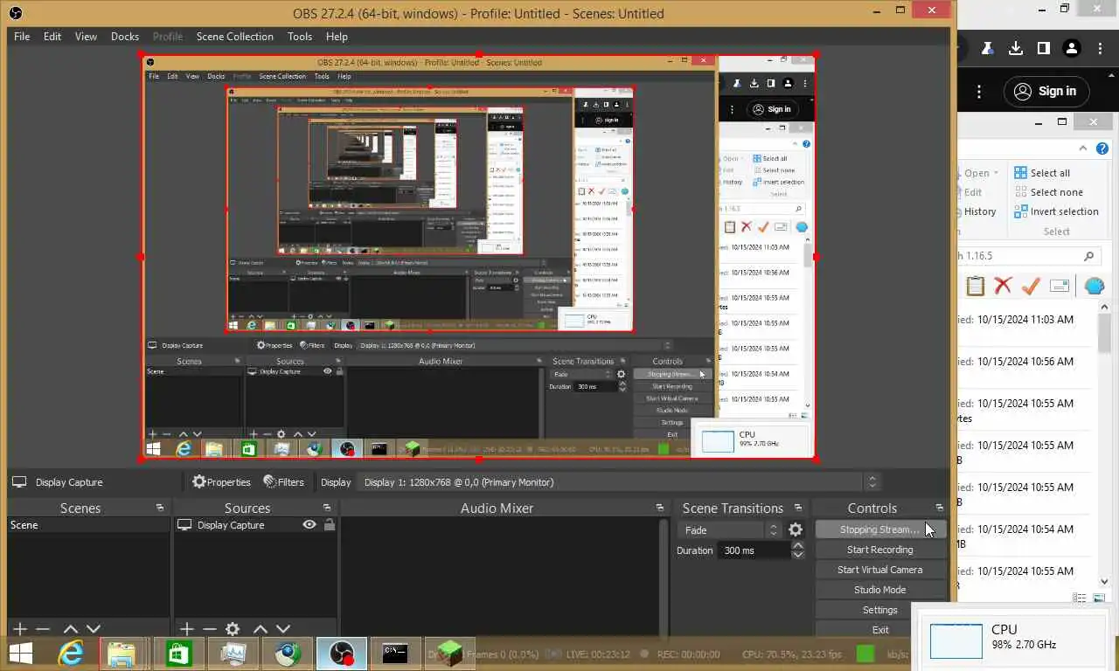This screenshot has width=1119, height=671.
Task: Open transition properties gear next to Fade
Action: 796,529
